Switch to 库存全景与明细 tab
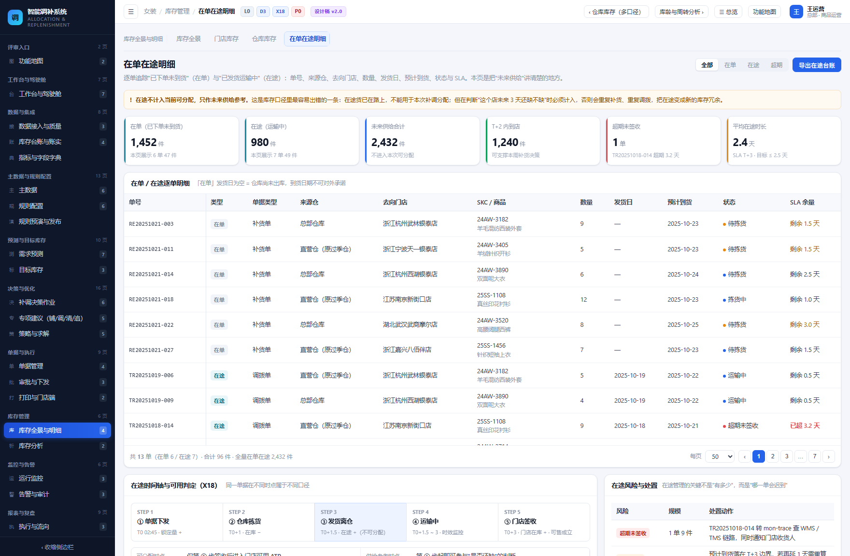Viewport: 850px width, 556px height. click(143, 39)
